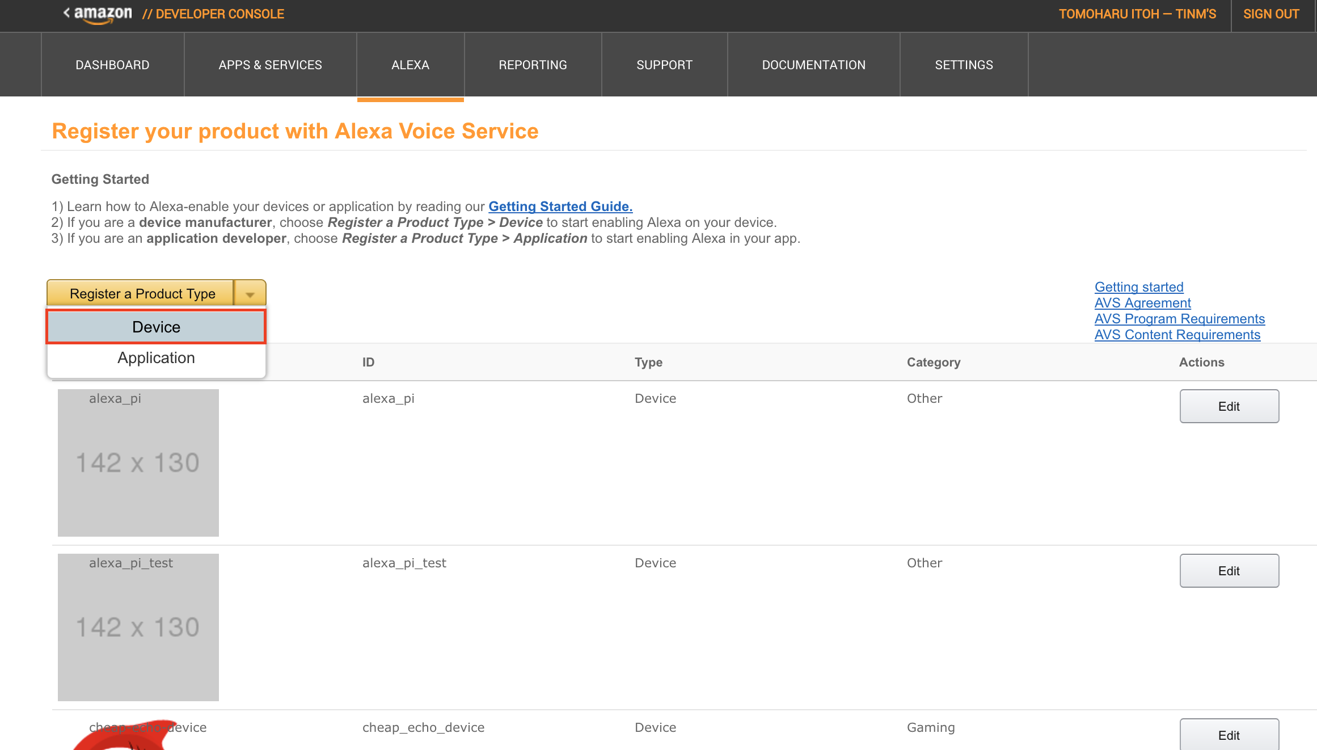Click the alexa_pi_test product thumbnail

[x=138, y=627]
